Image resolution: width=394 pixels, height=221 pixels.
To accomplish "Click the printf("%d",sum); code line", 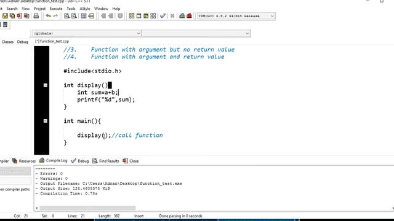I will (106, 99).
